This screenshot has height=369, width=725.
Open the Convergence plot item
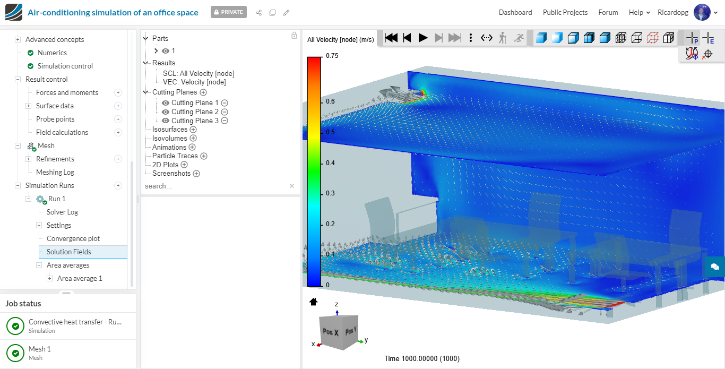coord(73,239)
